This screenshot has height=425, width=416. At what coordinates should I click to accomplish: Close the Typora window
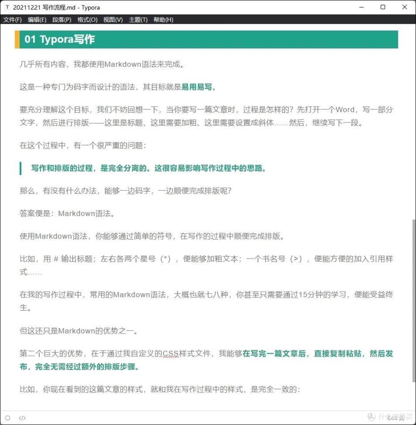click(x=404, y=7)
